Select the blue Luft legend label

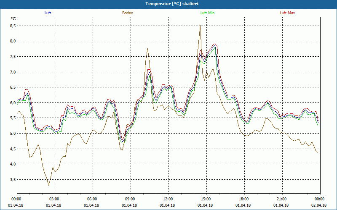pos(48,13)
